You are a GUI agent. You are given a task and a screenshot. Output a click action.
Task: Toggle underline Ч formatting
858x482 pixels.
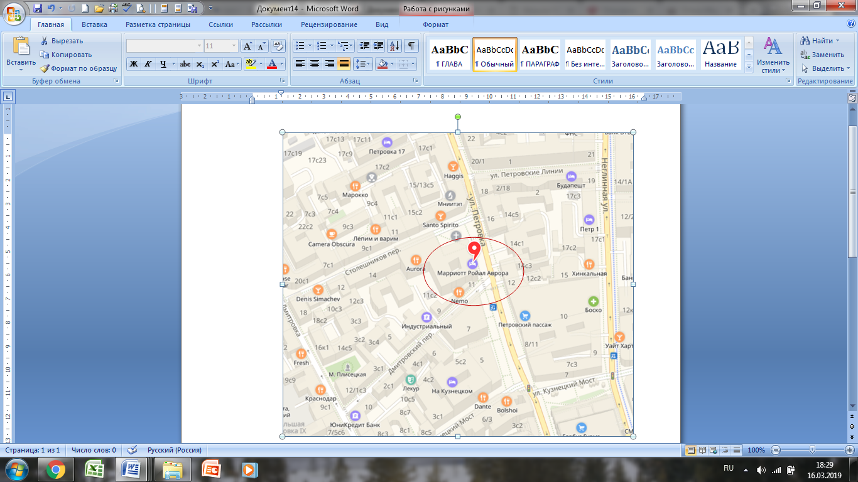163,64
